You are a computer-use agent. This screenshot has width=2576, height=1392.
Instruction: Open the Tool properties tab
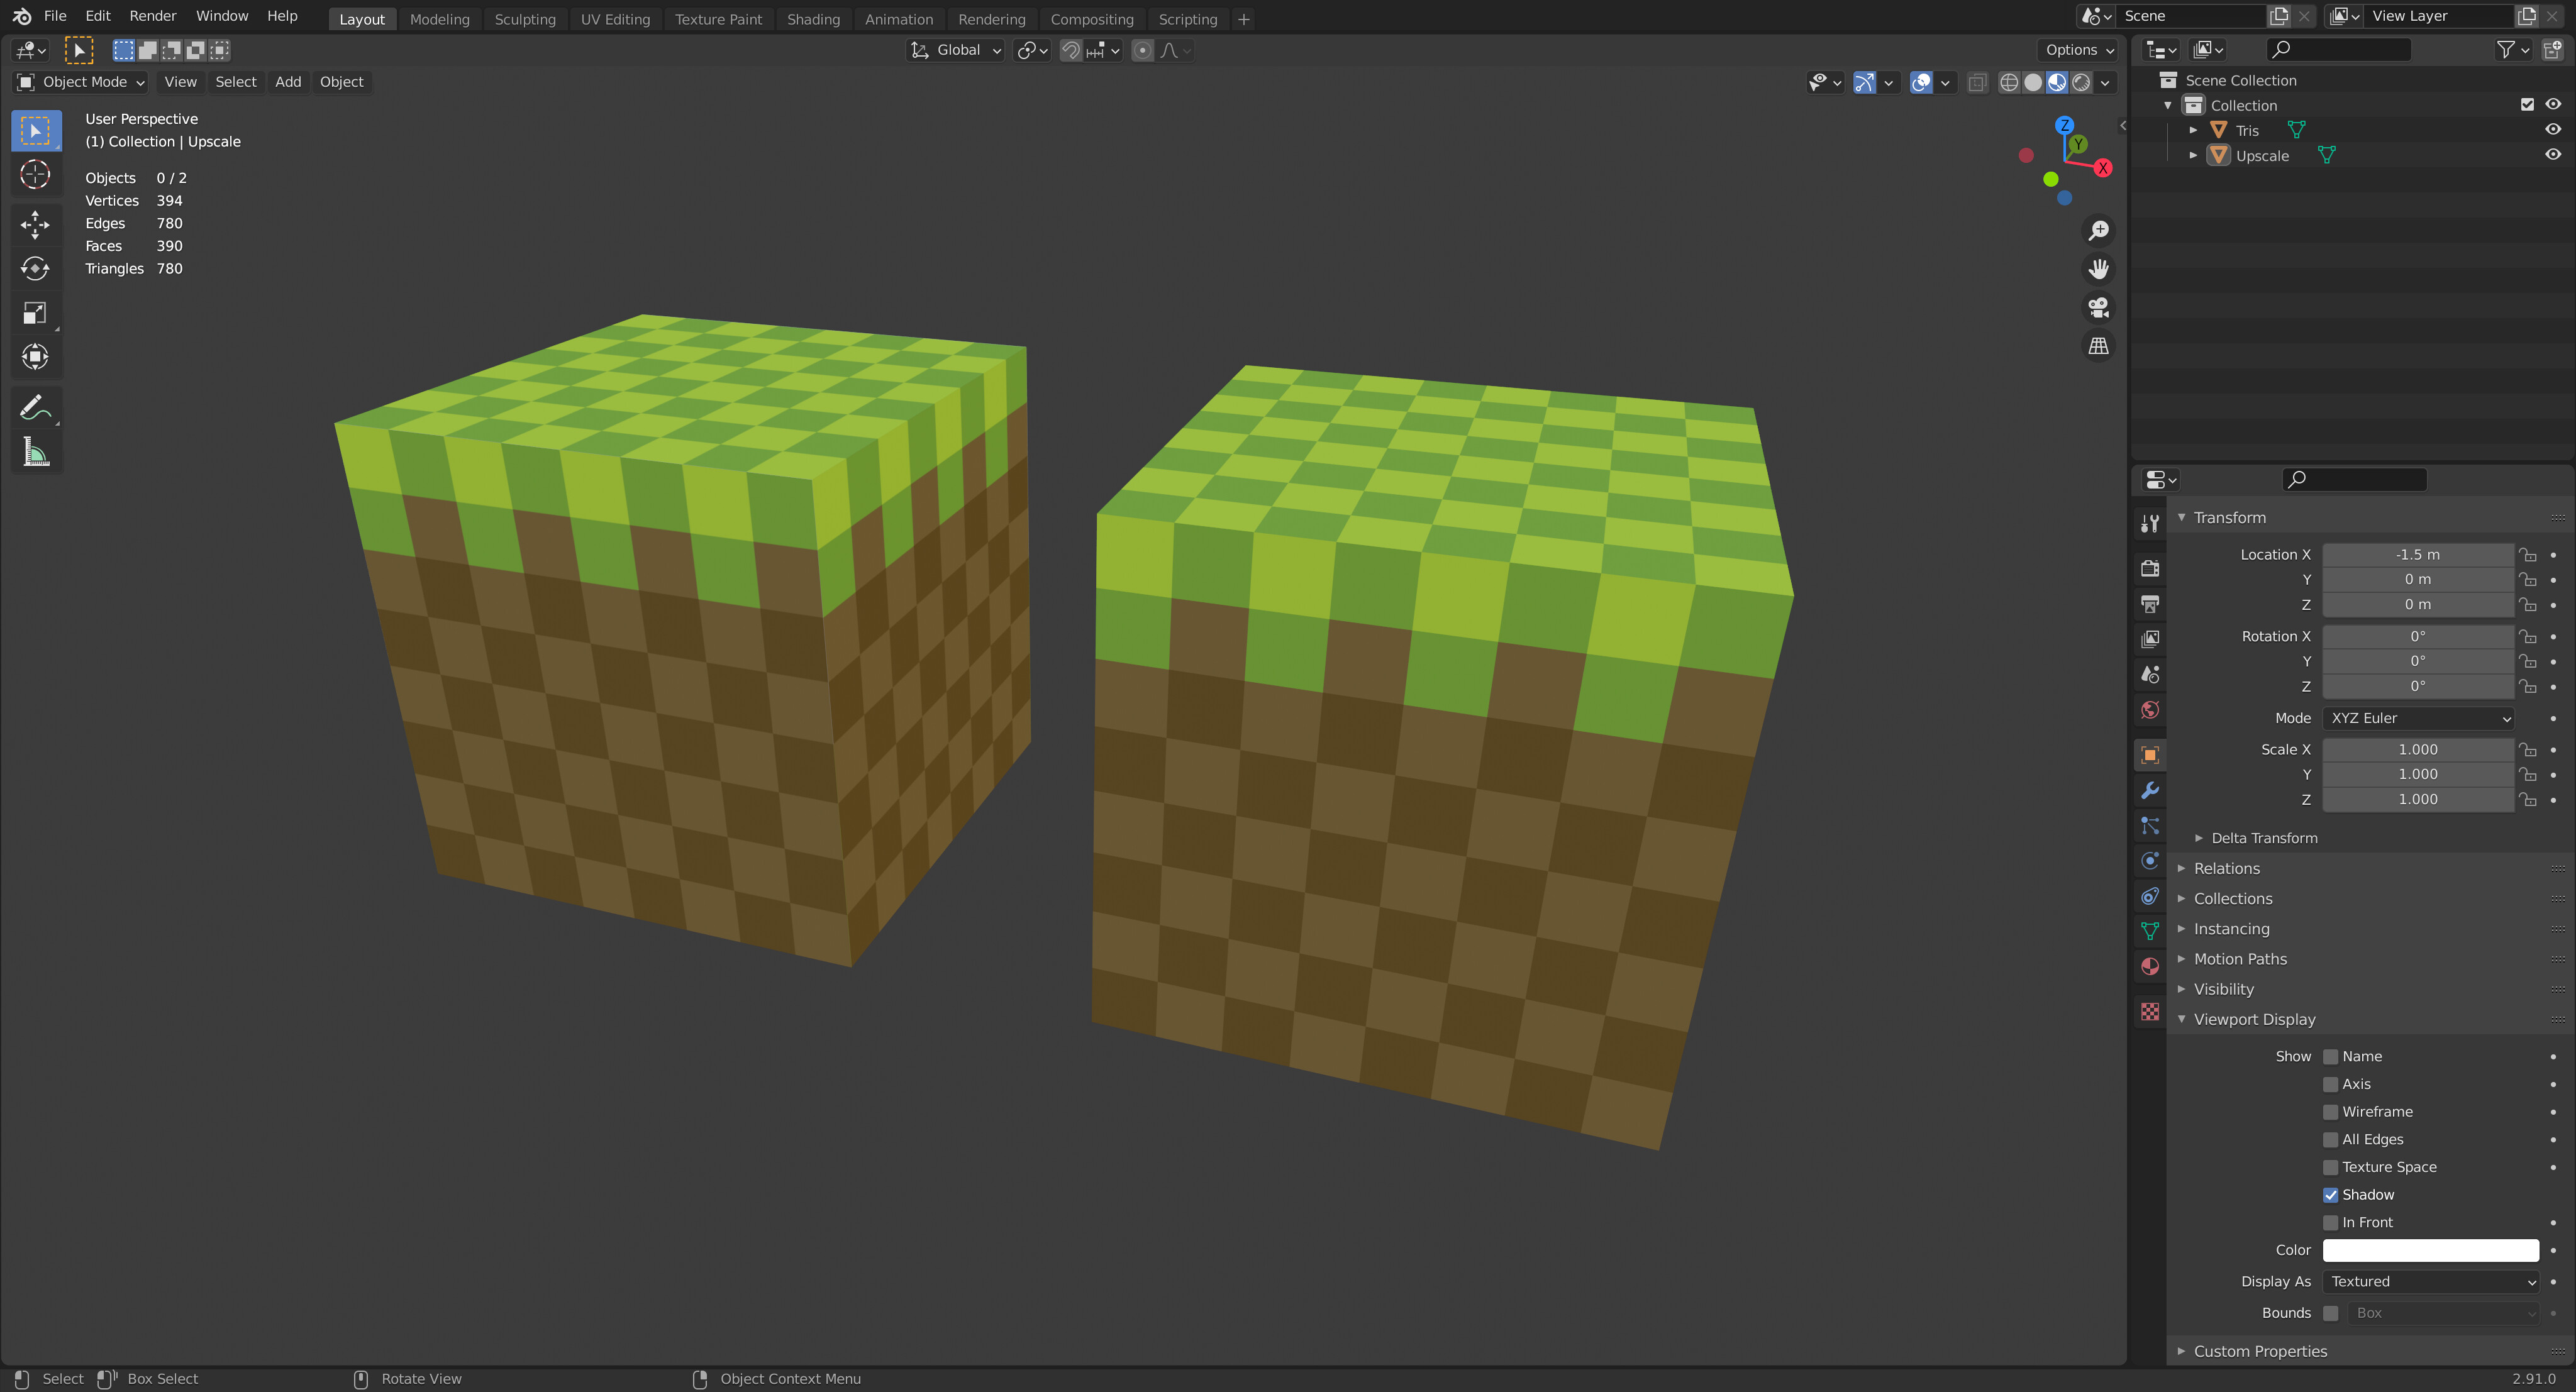tap(2150, 523)
